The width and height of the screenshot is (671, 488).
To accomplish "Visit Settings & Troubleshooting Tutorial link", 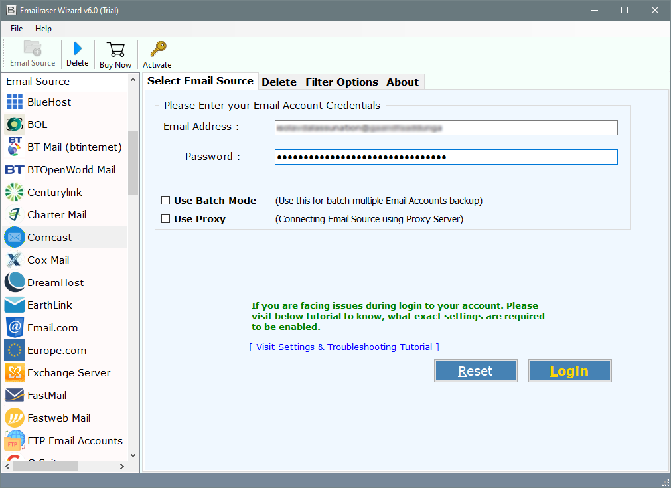I will [x=344, y=347].
